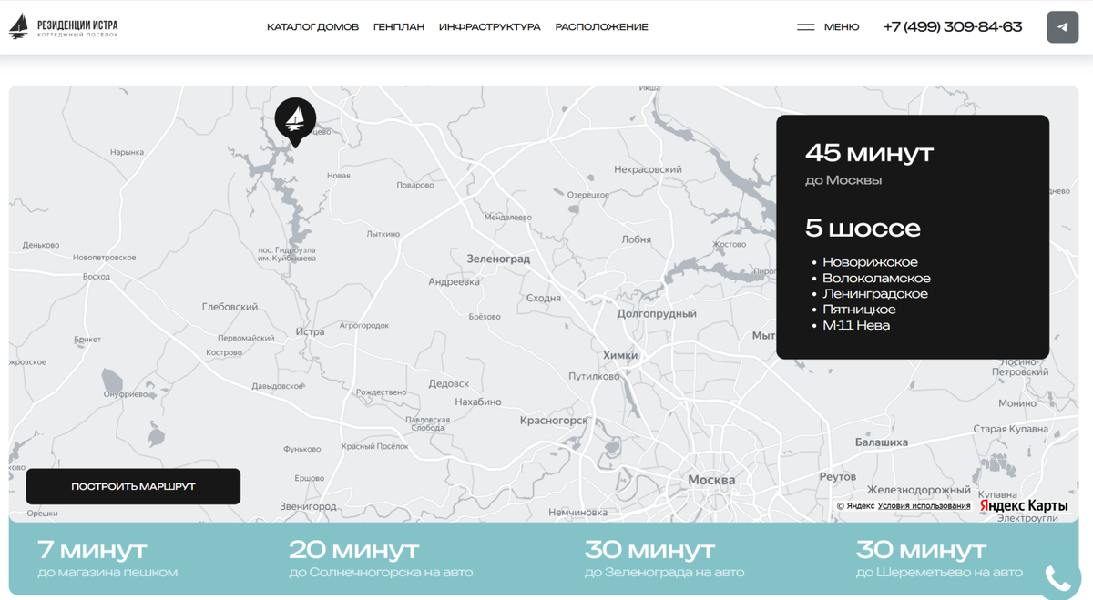1093x600 pixels.
Task: Select Волоколамское in the highway list
Action: click(876, 278)
